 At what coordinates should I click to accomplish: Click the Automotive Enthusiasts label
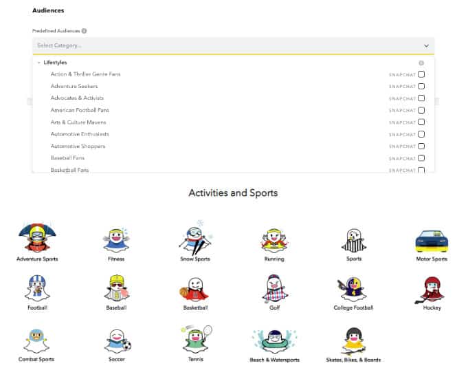[80, 134]
